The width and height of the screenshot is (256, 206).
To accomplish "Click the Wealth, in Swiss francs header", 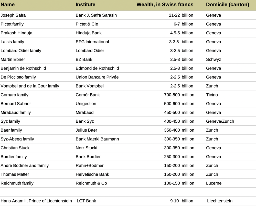I will tap(165, 5).
